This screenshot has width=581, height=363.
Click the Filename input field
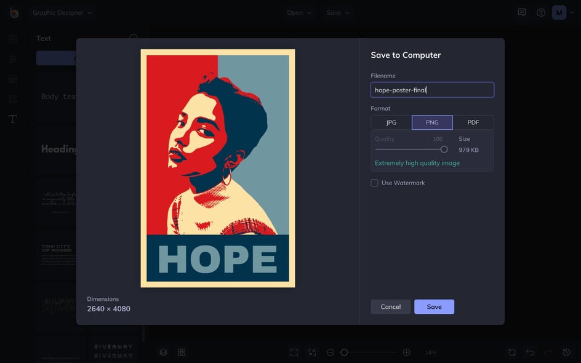pos(432,90)
